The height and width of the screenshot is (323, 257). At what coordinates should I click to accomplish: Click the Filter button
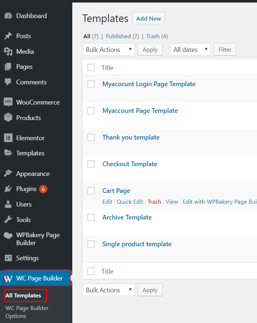pyautogui.click(x=225, y=49)
